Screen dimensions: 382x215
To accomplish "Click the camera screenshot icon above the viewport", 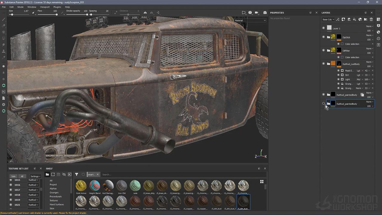I will (265, 13).
